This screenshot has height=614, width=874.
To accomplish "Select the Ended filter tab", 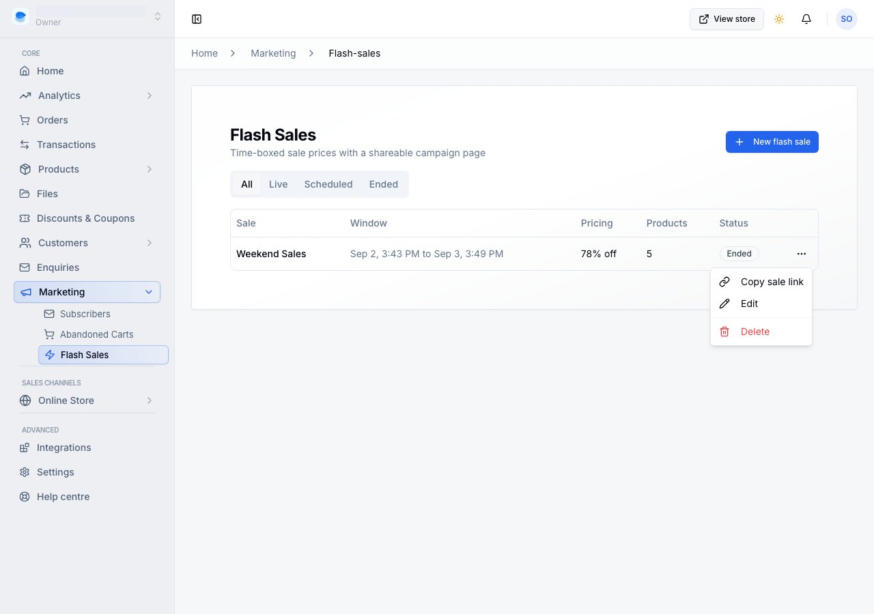I will coord(384,184).
